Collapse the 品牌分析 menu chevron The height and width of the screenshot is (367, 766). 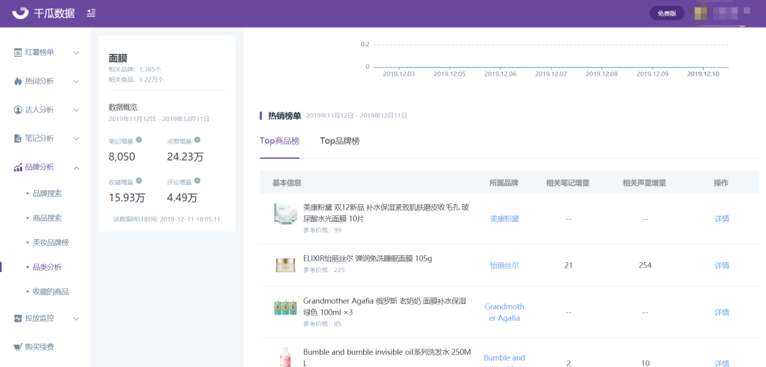tap(76, 168)
